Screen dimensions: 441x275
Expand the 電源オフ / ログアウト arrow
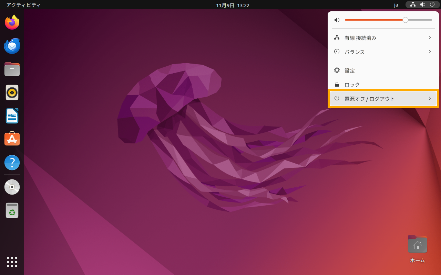(x=430, y=98)
